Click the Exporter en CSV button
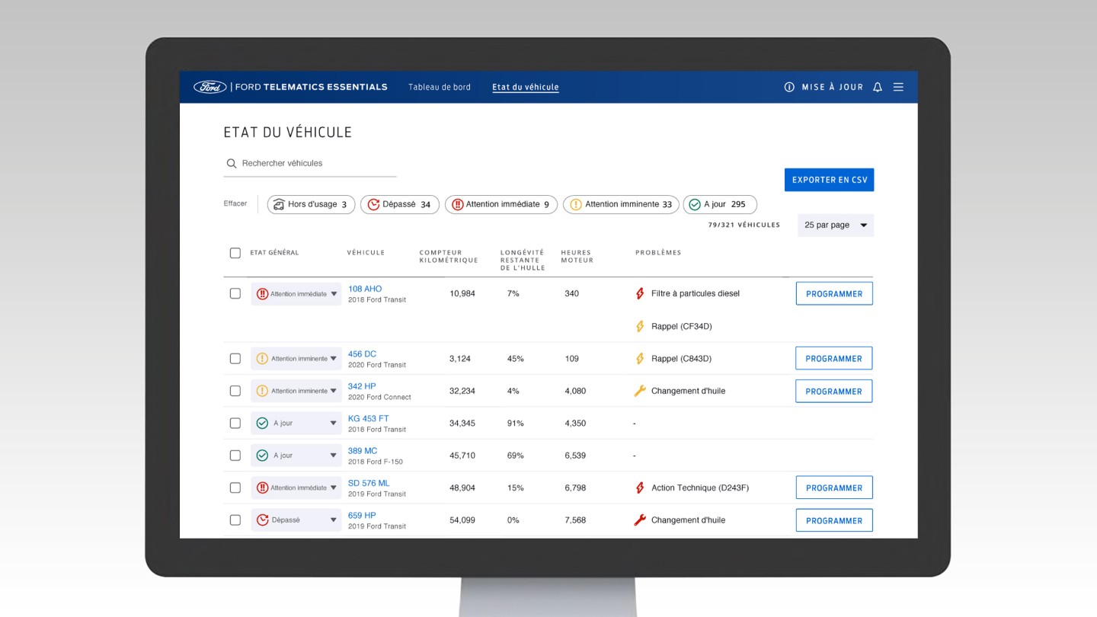1097x617 pixels. point(830,180)
